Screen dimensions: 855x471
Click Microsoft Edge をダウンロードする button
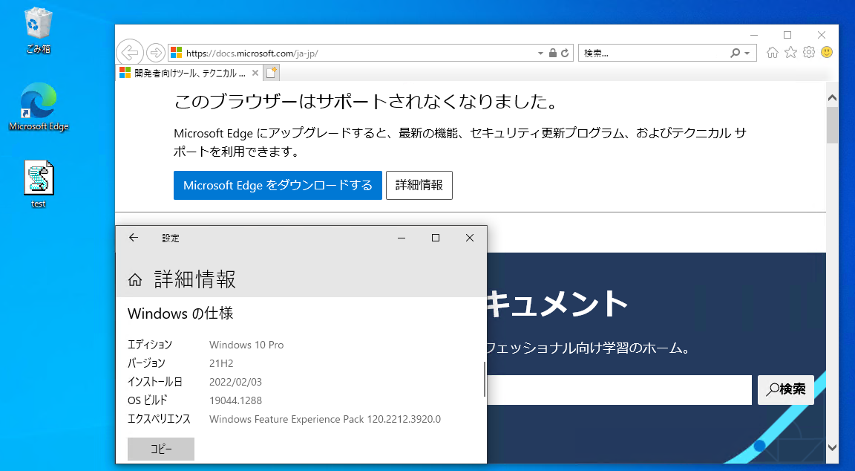[x=278, y=185]
